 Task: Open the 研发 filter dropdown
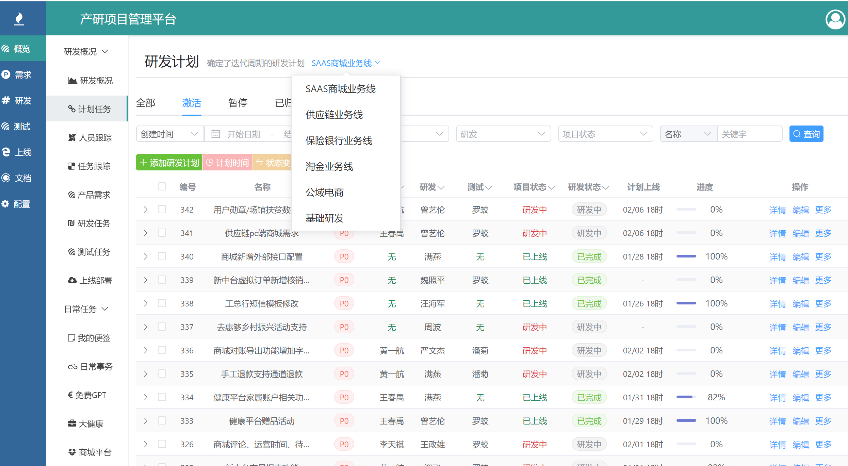point(503,134)
